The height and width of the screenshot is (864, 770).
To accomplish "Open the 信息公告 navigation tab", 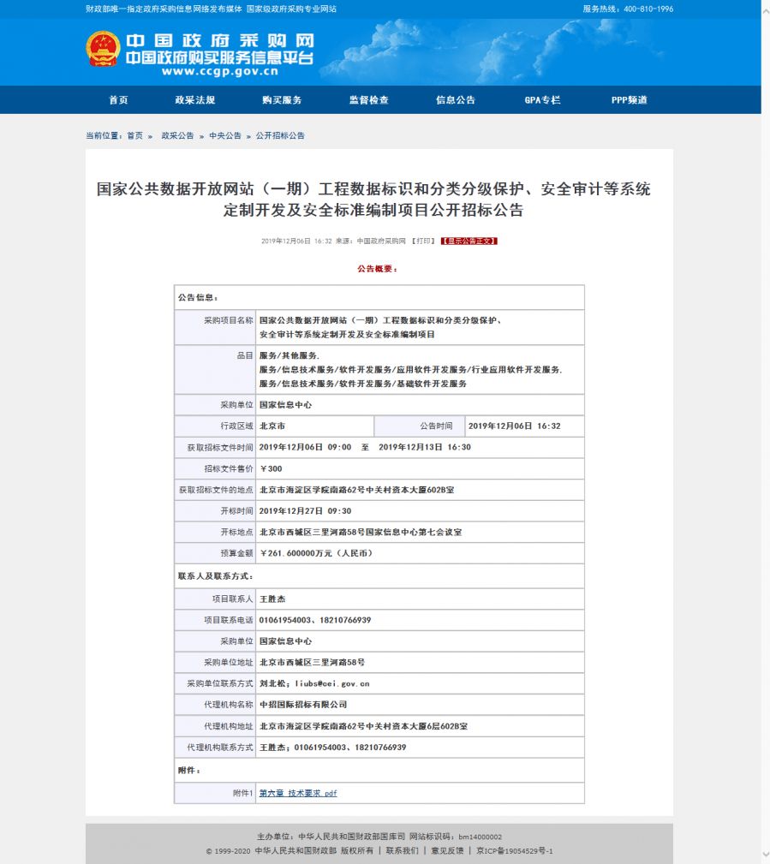I will click(x=455, y=100).
